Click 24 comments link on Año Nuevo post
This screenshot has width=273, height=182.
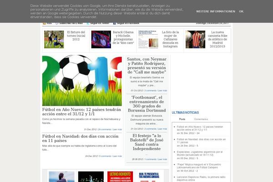pos(105,129)
